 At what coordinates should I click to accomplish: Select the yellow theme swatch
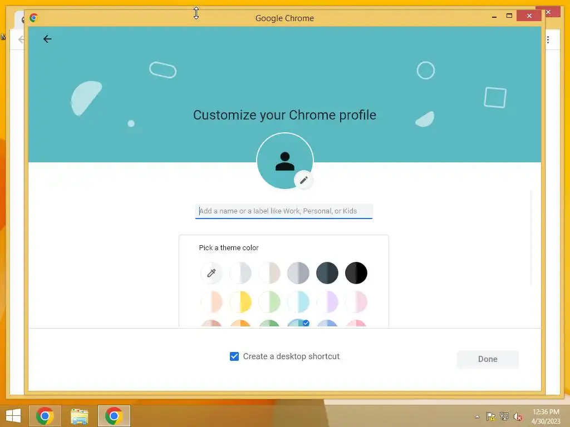pos(240,302)
